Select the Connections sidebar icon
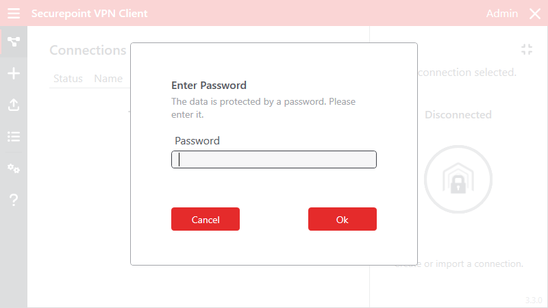 coord(14,42)
